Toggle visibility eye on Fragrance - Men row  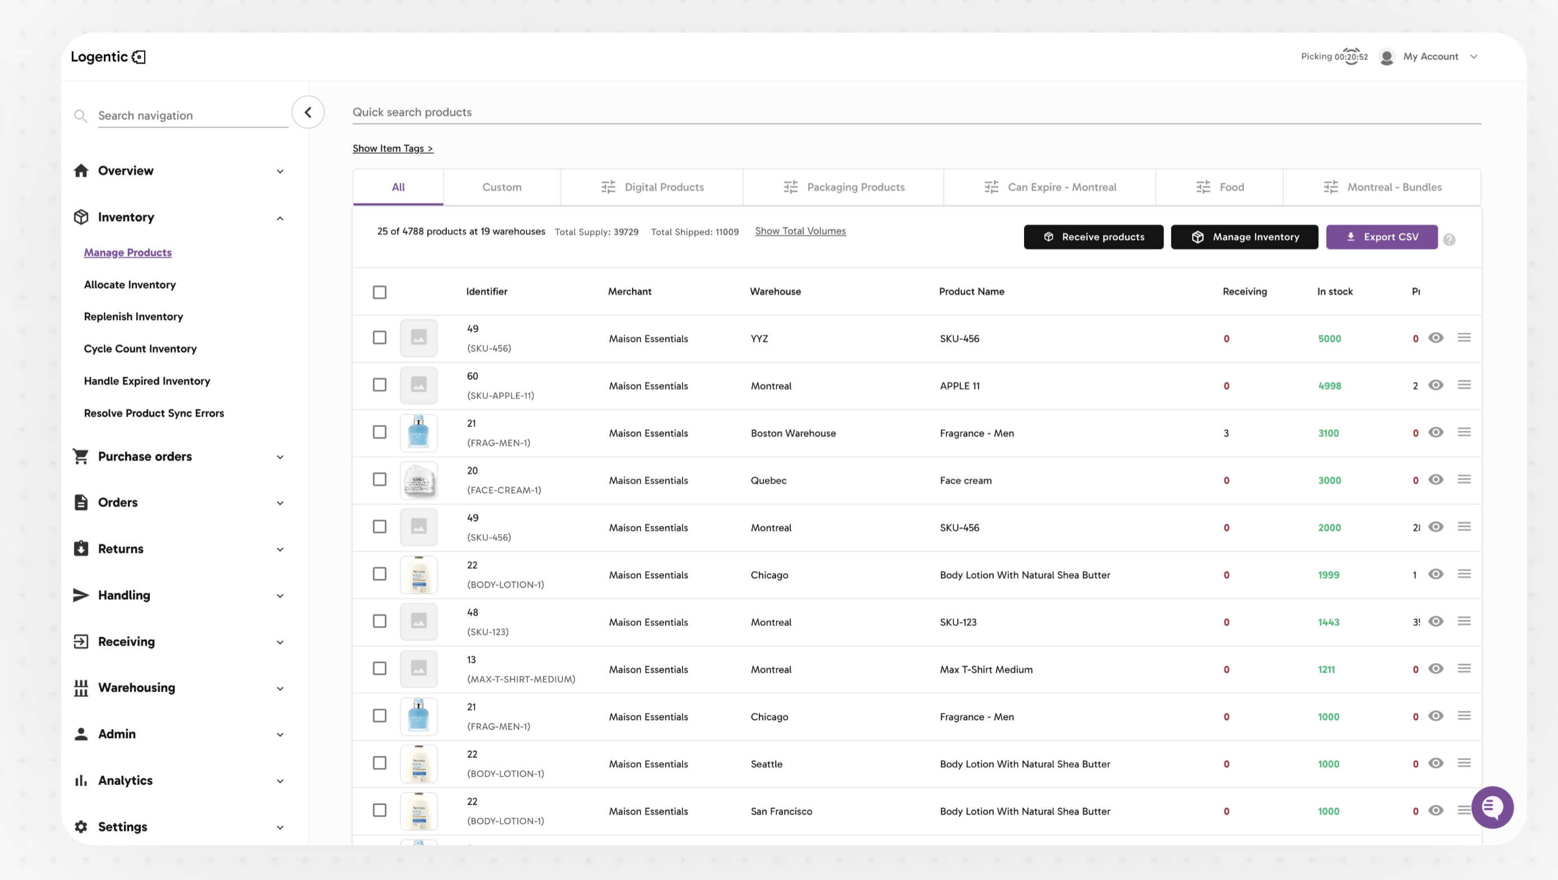pyautogui.click(x=1436, y=432)
